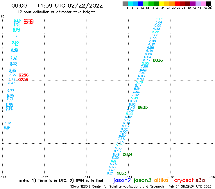Click the jason3 satellite legend label

tap(142, 180)
